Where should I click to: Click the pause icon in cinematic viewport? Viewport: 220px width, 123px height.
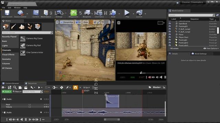click(165, 77)
